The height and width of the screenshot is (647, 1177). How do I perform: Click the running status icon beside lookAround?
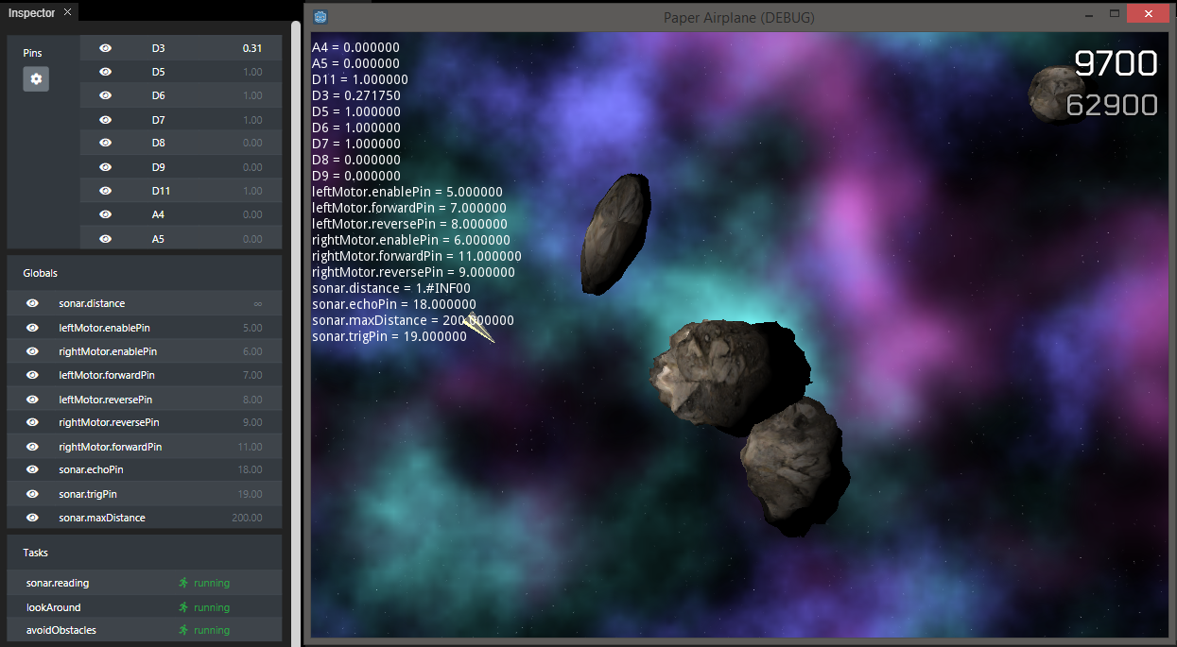[186, 606]
